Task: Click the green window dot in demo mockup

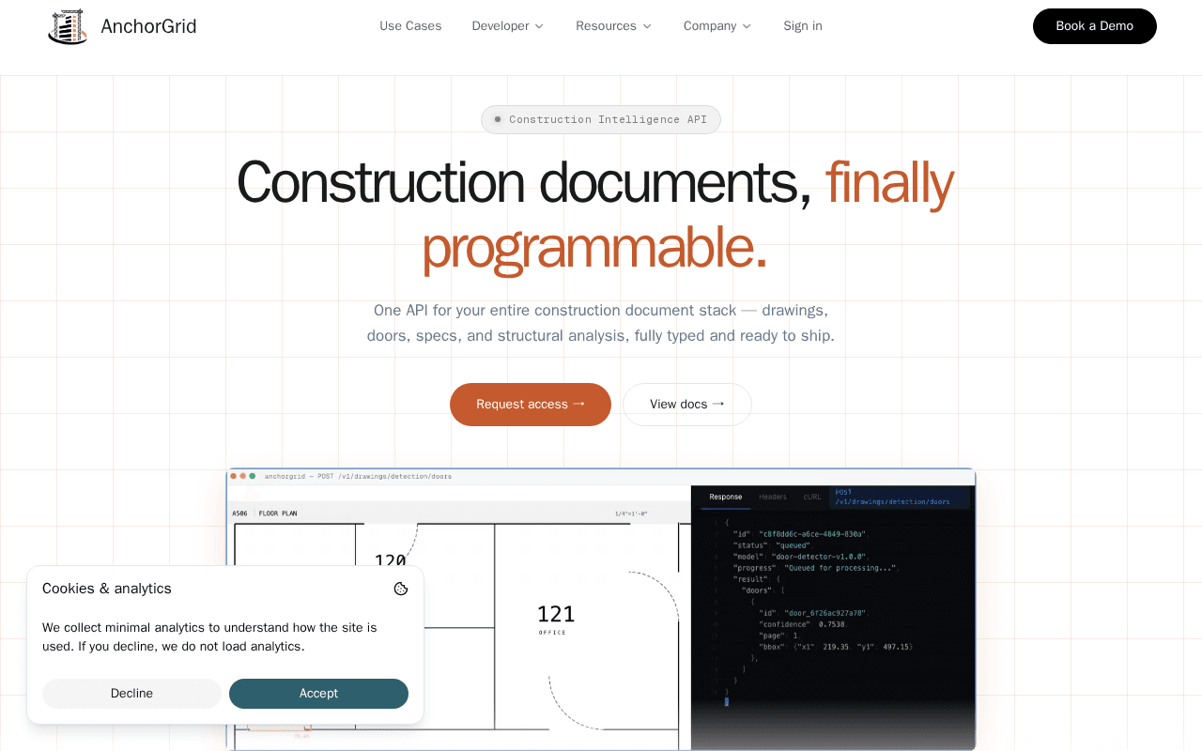Action: (253, 476)
